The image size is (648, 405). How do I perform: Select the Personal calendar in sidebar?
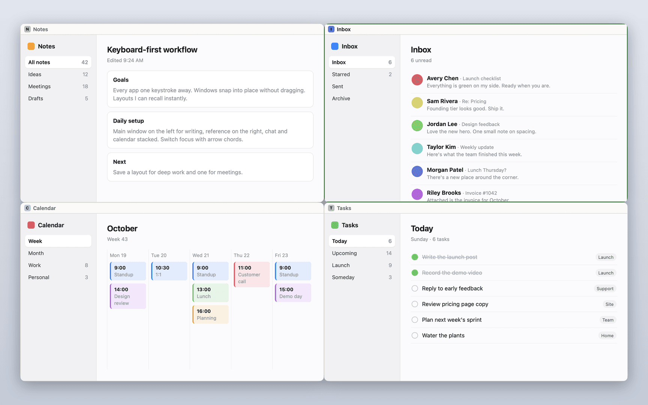[58, 277]
